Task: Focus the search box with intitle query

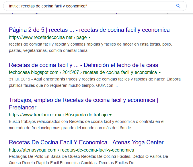Action: (95, 6)
